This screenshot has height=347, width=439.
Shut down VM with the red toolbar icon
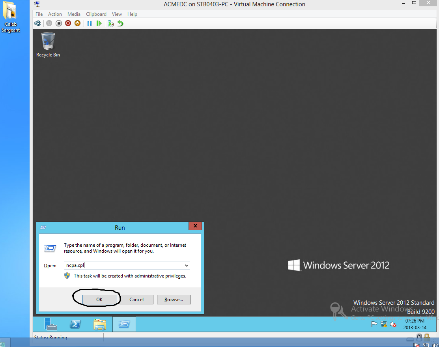pyautogui.click(x=68, y=23)
